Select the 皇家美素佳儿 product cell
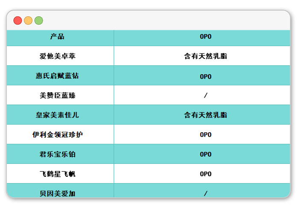 [x=60, y=115]
